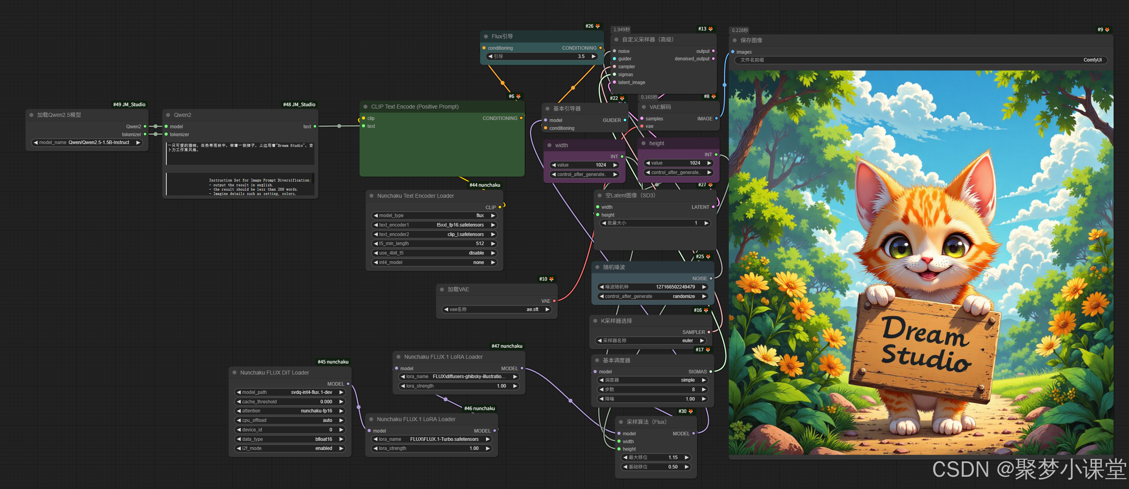1129x489 pixels.
Task: Click the IMAGE output dot on the VAE解码 node
Action: [716, 119]
